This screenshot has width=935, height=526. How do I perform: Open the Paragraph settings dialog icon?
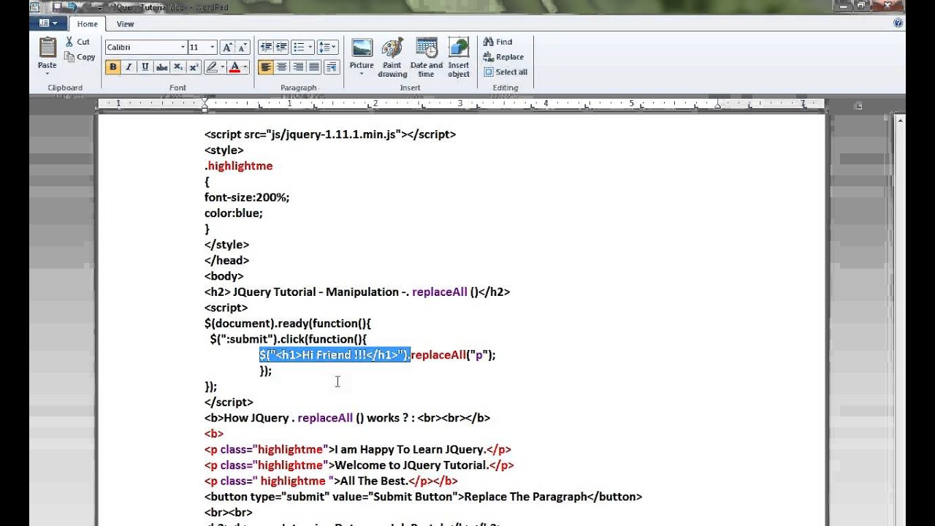331,67
